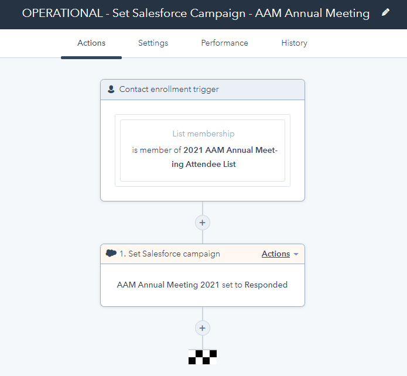Click the checkered finish flag icon

203,357
